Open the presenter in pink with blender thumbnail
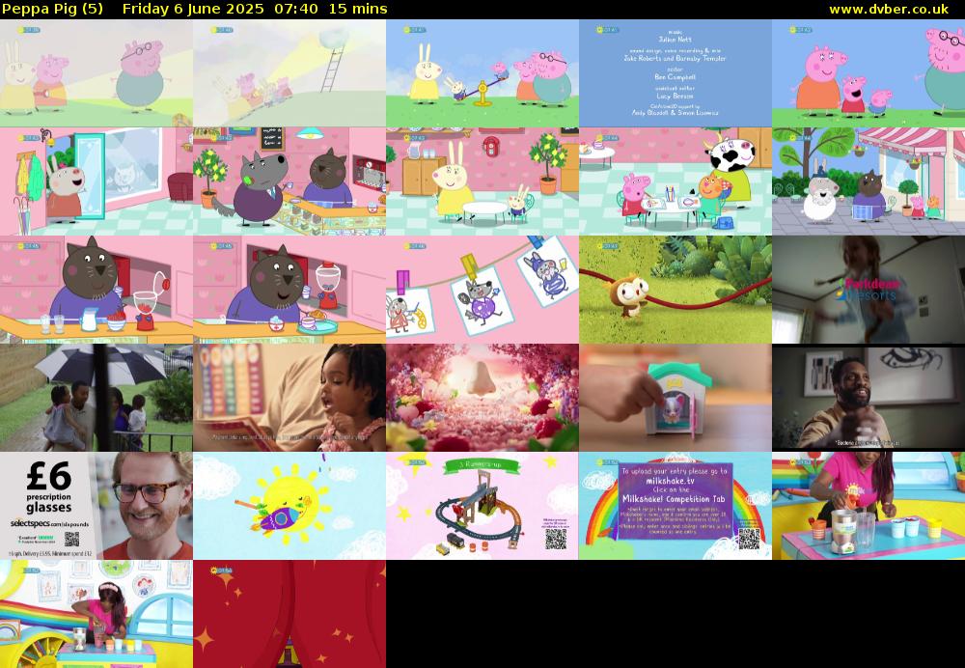965x668 pixels. [868, 506]
